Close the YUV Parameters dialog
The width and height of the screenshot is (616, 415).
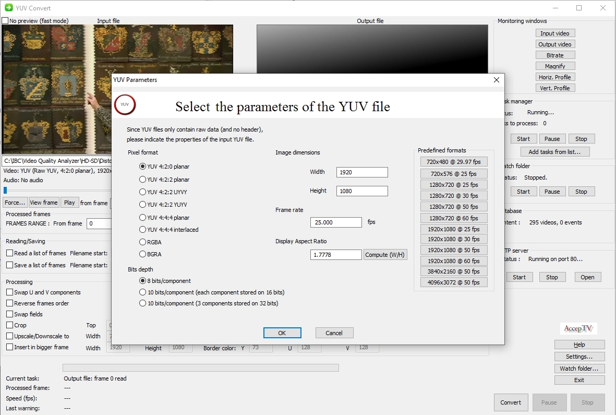496,80
